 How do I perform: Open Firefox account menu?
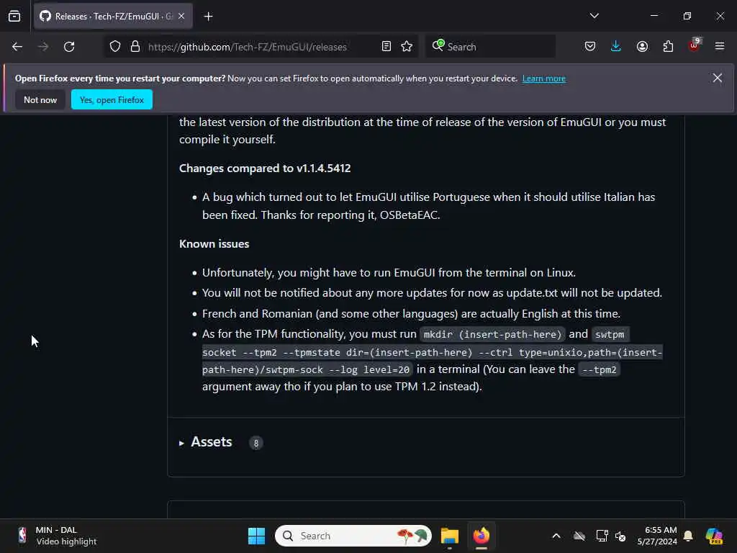pyautogui.click(x=642, y=47)
